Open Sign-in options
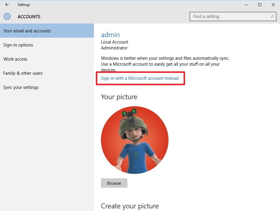Image resolution: width=280 pixels, height=211 pixels. (x=18, y=45)
